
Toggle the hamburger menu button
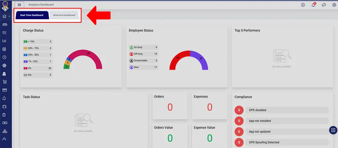click(x=19, y=5)
